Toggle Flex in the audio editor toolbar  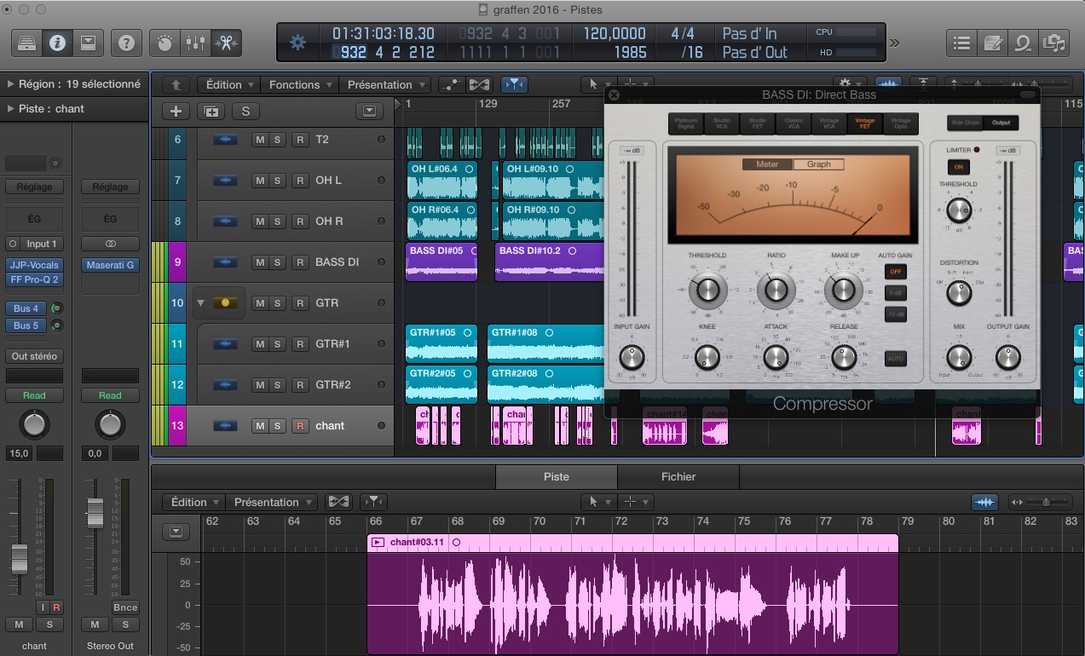click(x=338, y=502)
